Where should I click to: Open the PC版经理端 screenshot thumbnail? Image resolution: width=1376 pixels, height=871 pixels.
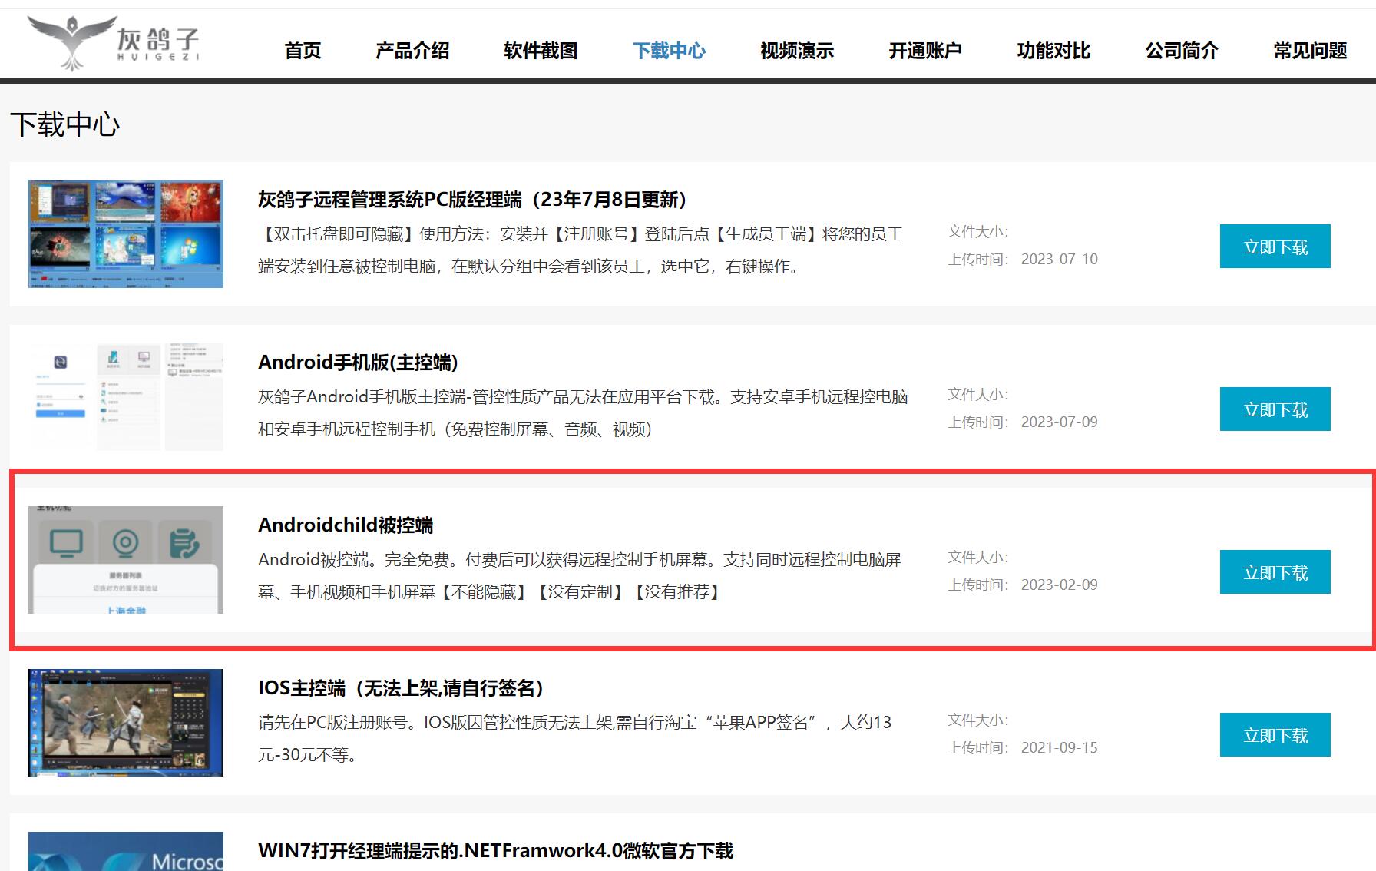[126, 234]
